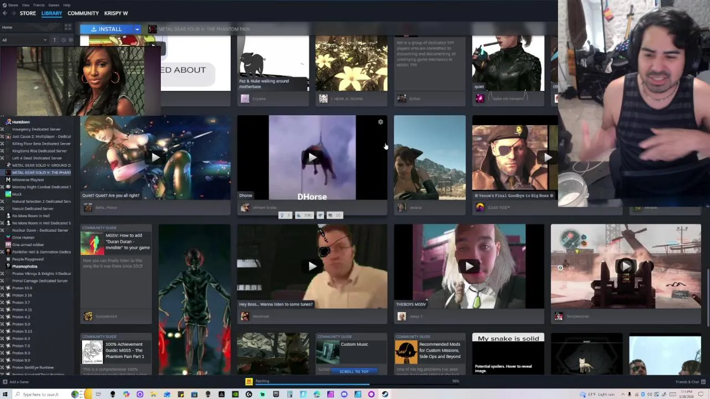
Task: Select Proton 5.13 in the list
Action: pos(22,331)
